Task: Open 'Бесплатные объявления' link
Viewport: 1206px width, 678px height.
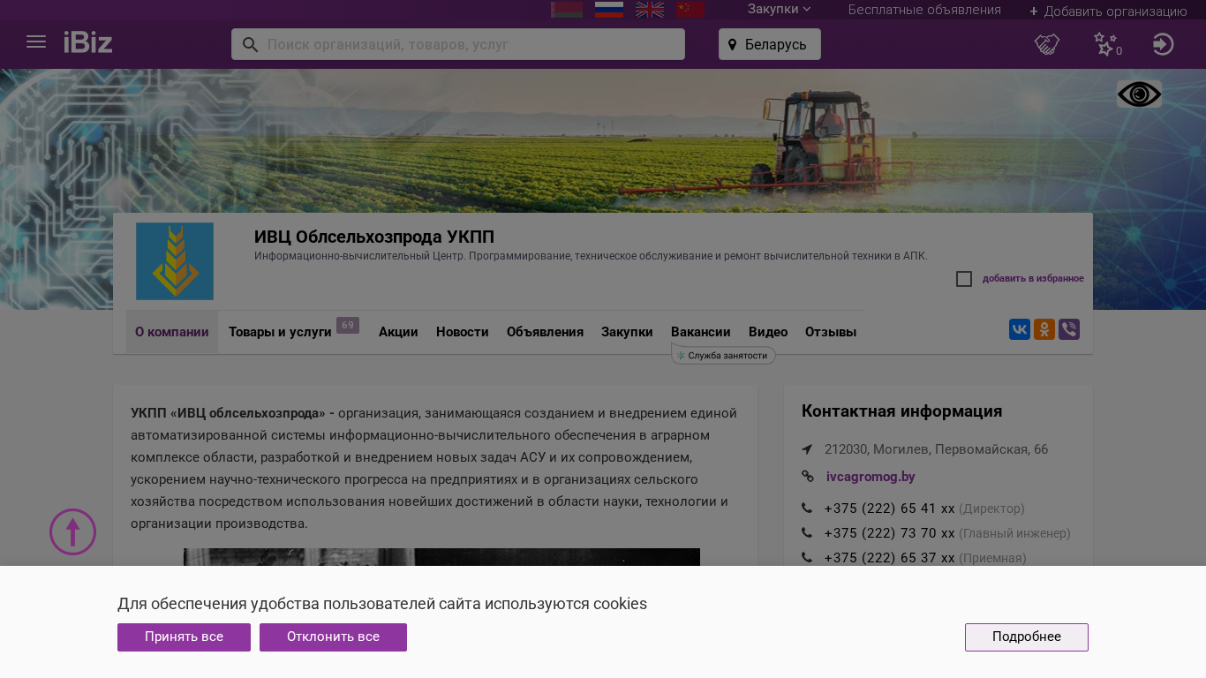Action: coord(924,10)
